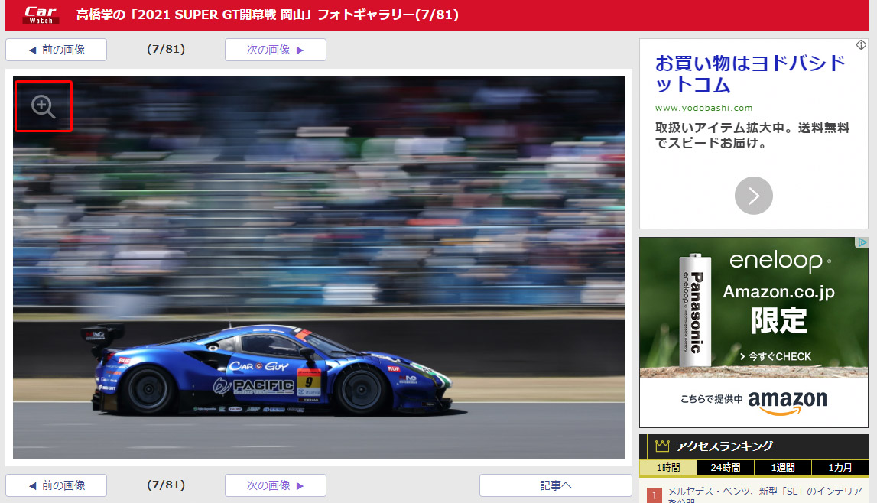The image size is (877, 503).
Task: Select the 1週間 ranking tab
Action: [x=783, y=467]
